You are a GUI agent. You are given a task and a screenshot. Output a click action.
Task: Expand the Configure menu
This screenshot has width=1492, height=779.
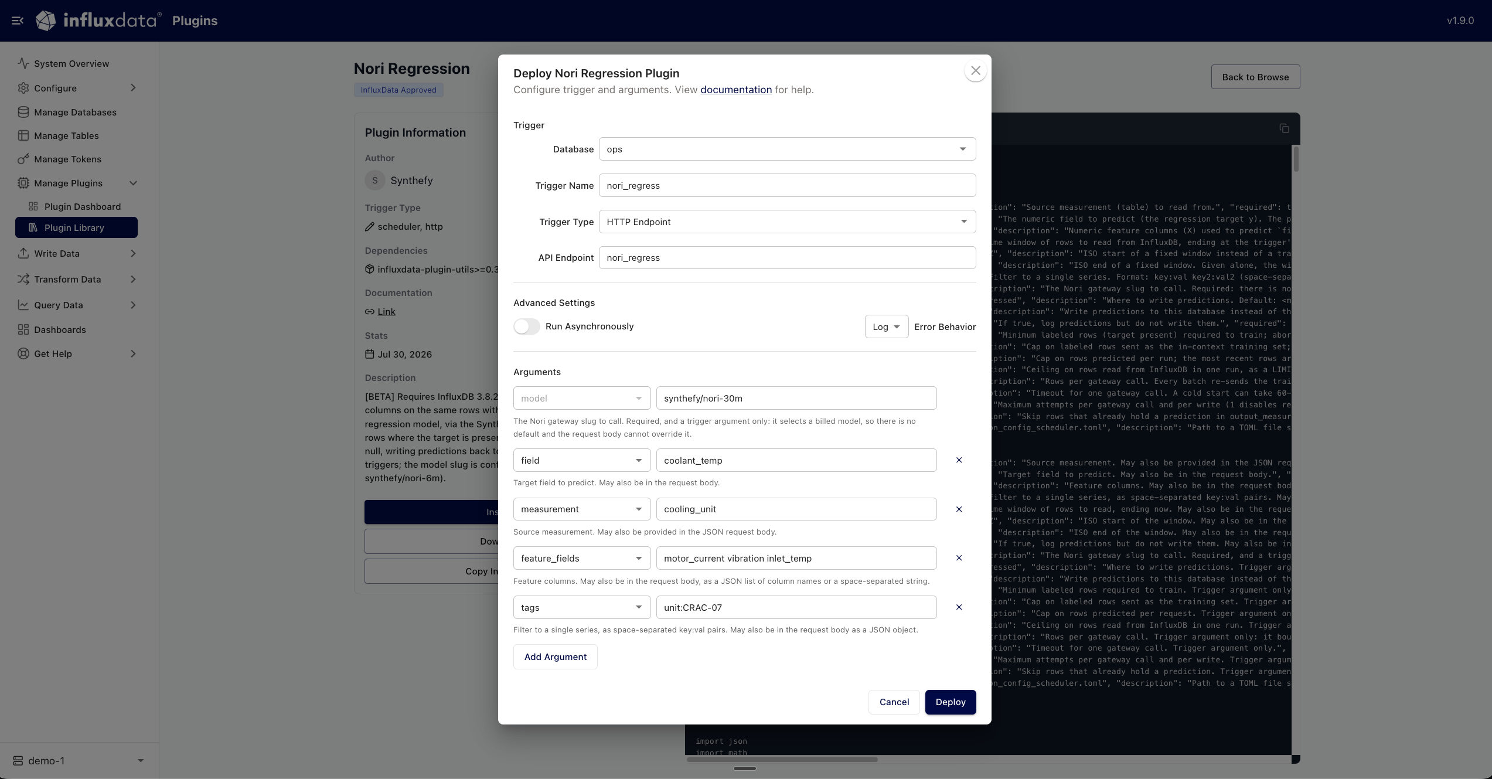(76, 88)
